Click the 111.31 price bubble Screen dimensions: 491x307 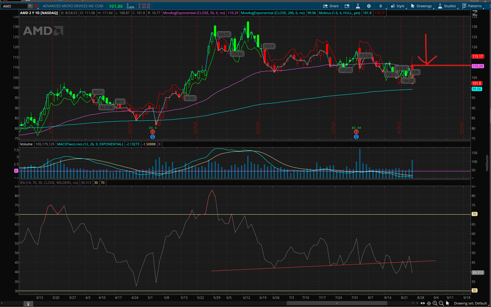click(x=346, y=70)
